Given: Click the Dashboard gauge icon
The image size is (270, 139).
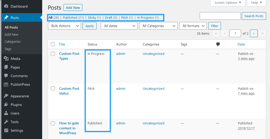Looking at the screenshot, I should (x=6, y=6).
